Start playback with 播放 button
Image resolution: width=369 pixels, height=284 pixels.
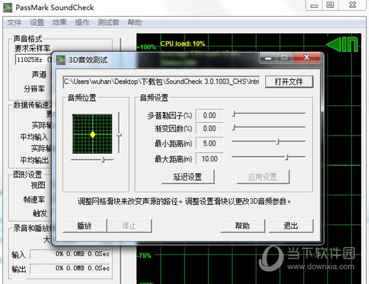[84, 226]
